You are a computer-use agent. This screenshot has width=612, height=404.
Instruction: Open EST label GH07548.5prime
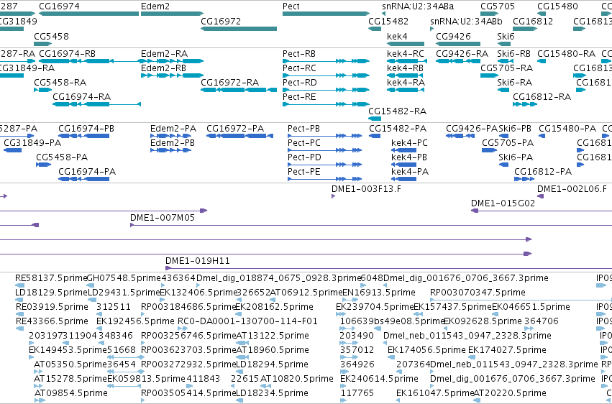(124, 278)
